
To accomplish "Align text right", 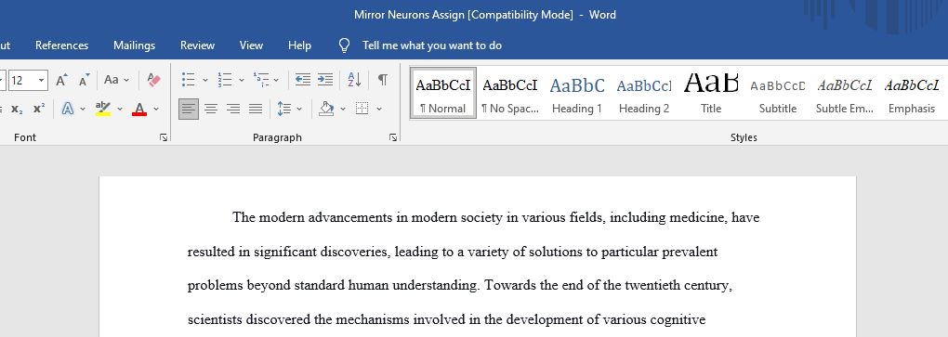I will (x=232, y=109).
